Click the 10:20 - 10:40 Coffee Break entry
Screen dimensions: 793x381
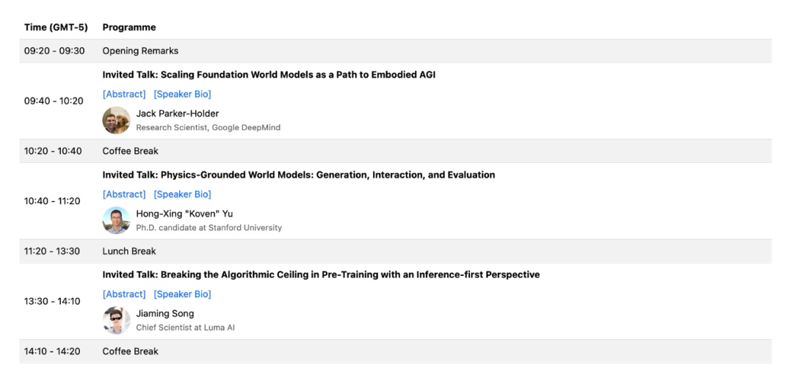click(x=131, y=151)
